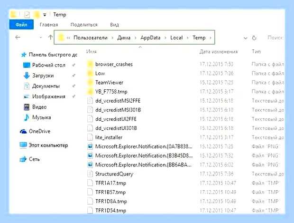Select the StructuredQuery file
The image size is (294, 223).
(114, 174)
